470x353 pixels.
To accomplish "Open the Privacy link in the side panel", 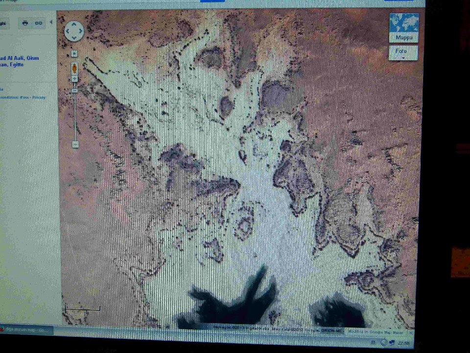I will [39, 97].
